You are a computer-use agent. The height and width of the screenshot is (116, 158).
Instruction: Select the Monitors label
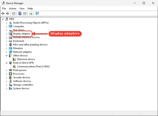click(x=18, y=48)
